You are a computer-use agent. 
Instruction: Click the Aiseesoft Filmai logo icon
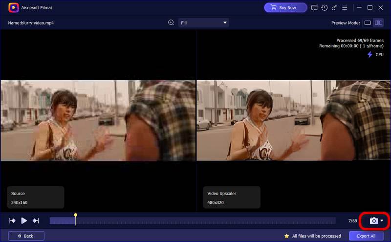(13, 7)
